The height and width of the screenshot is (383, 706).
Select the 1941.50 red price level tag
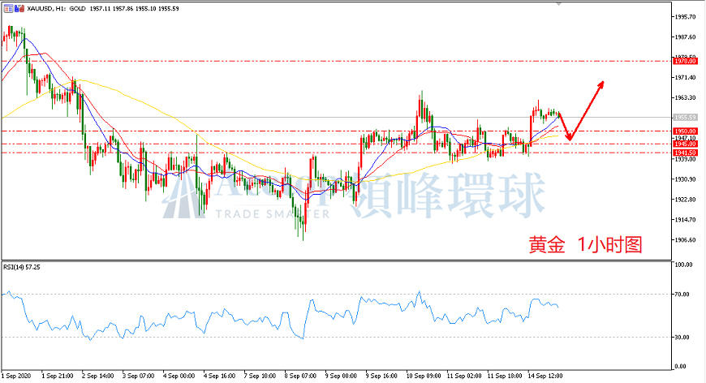tap(684, 153)
